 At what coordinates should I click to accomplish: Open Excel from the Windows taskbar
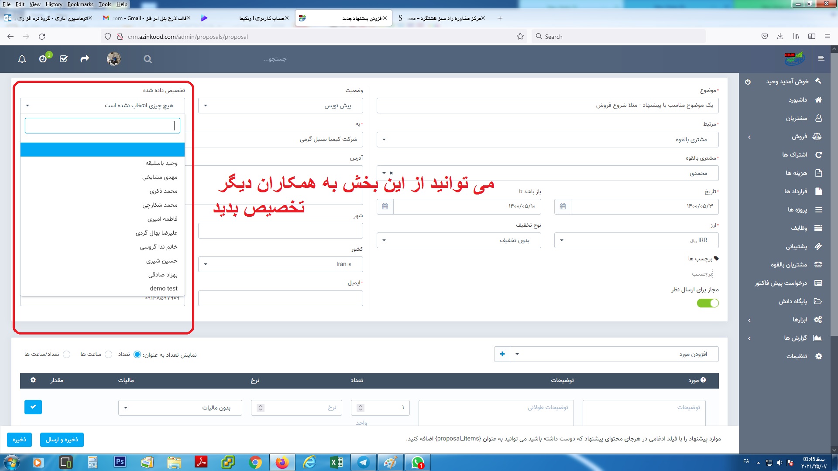click(x=337, y=462)
